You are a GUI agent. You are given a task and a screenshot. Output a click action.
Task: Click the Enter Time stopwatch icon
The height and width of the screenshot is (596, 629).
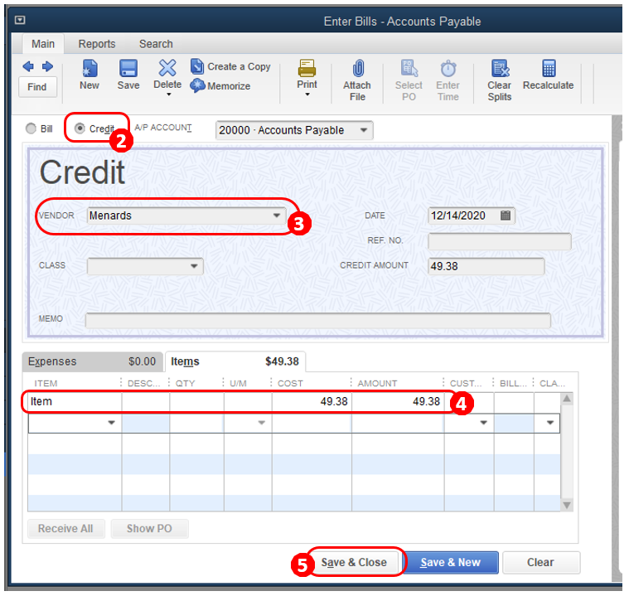click(448, 69)
